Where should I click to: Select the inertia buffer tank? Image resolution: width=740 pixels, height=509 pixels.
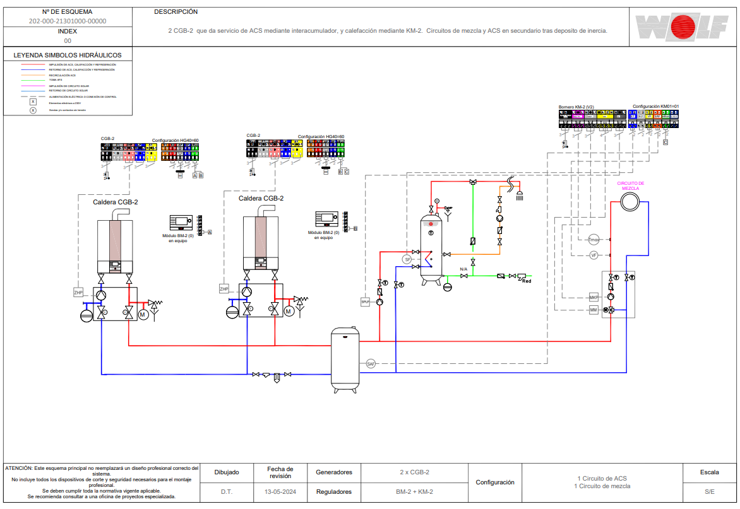point(345,360)
